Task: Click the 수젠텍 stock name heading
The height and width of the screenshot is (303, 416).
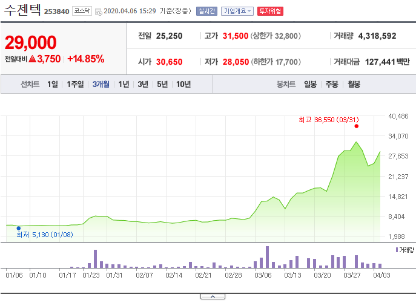Action: 22,10
